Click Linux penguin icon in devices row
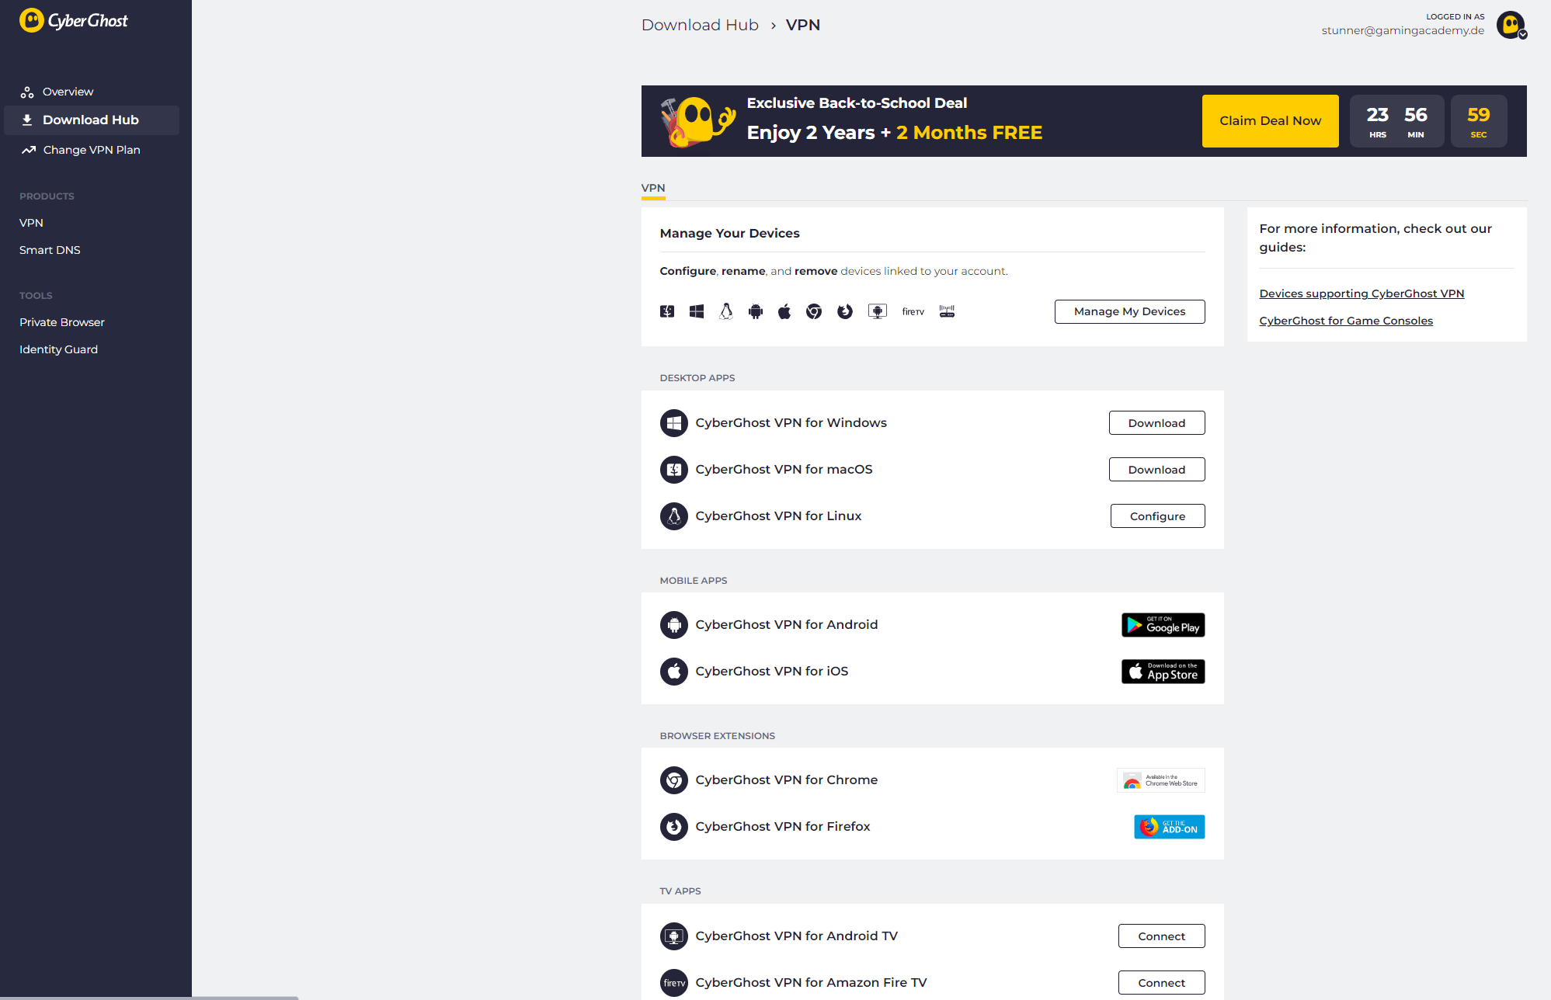Screen dimensions: 1551x1000 click(726, 311)
